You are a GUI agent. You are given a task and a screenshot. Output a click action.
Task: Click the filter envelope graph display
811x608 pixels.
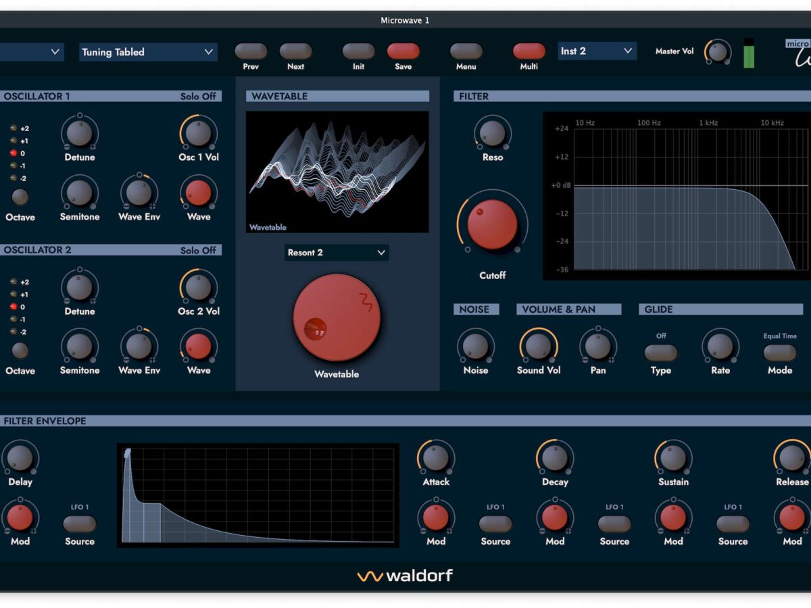pos(257,495)
